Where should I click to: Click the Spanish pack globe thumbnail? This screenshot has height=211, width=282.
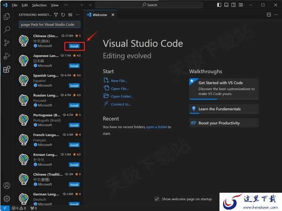24,80
